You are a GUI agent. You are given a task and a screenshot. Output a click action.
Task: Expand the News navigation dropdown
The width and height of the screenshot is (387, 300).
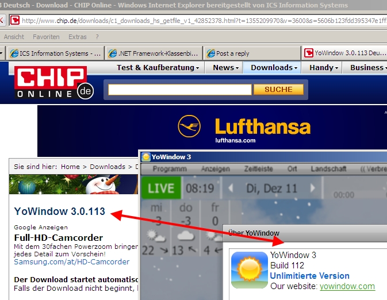click(x=226, y=67)
